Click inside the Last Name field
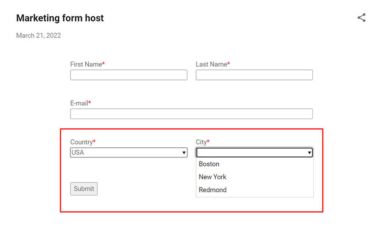 coord(254,75)
